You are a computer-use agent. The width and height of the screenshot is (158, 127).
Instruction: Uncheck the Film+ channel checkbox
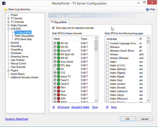55,87
